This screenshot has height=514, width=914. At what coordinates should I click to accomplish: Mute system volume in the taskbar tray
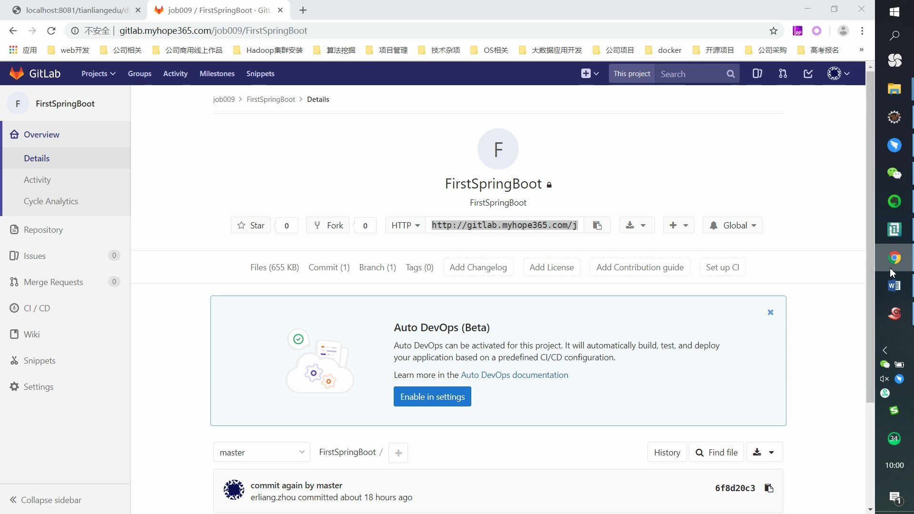884,379
